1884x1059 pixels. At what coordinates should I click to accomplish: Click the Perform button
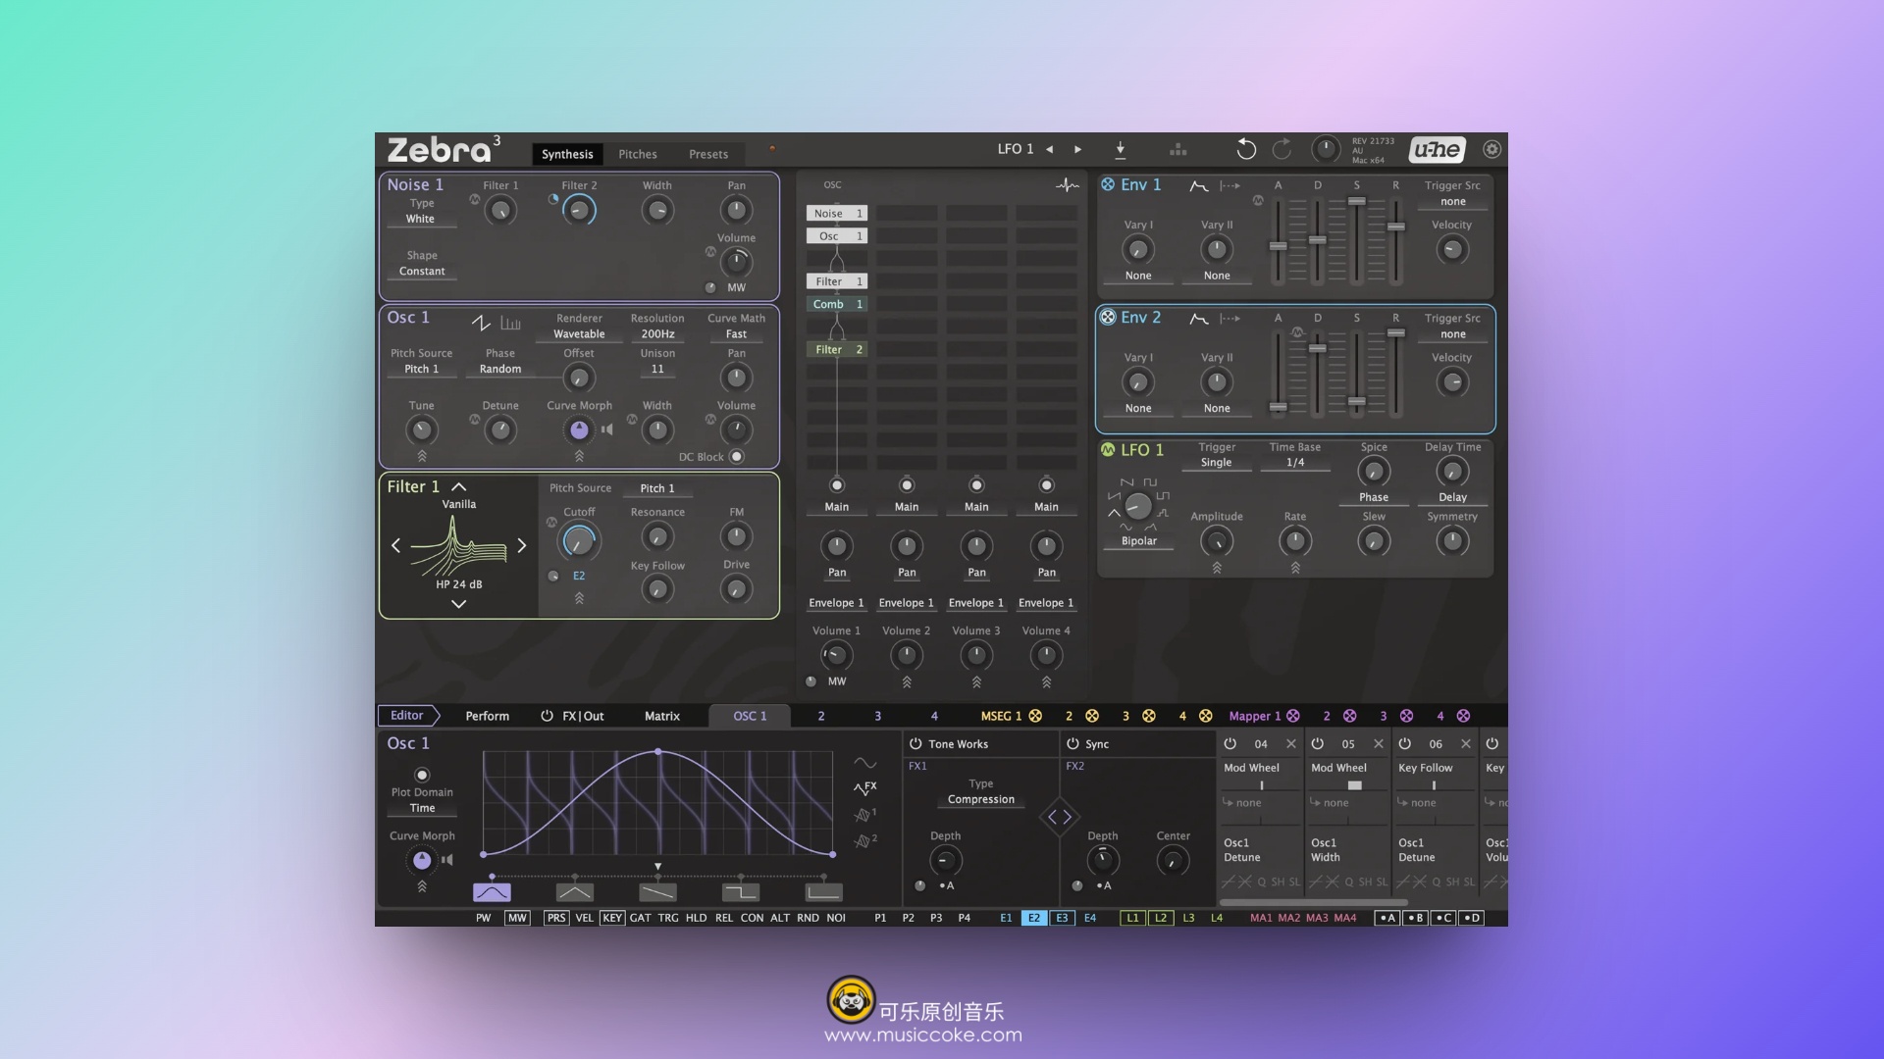pyautogui.click(x=487, y=716)
